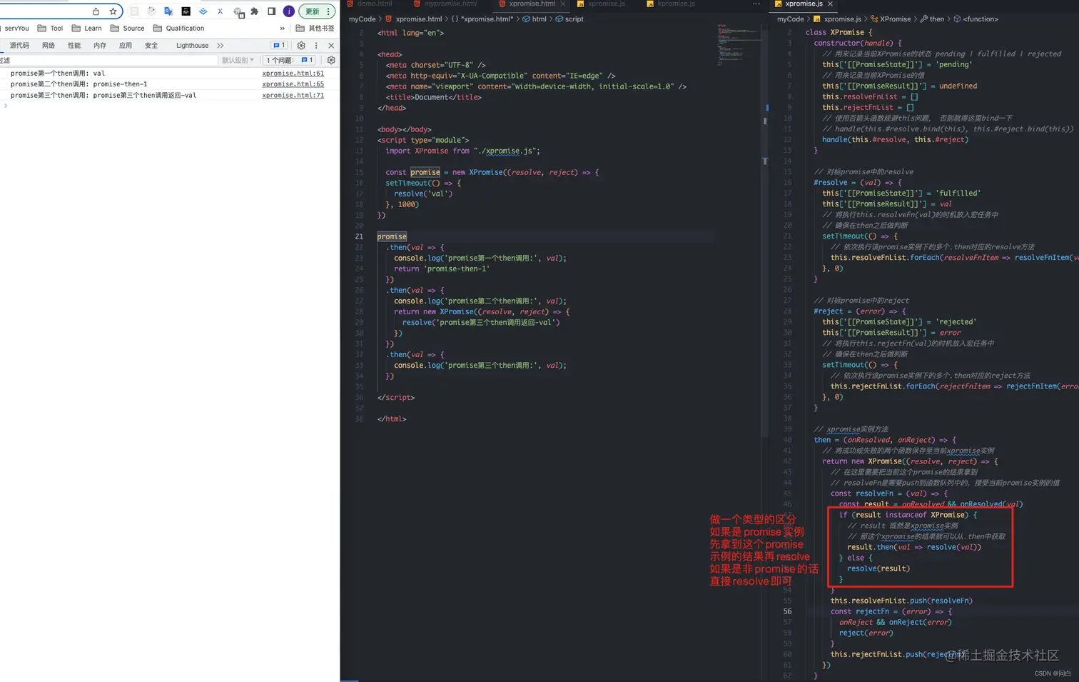Focus the console filter input field
The width and height of the screenshot is (1079, 682).
(x=108, y=60)
